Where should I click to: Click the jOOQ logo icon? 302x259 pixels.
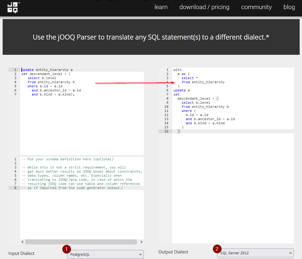pyautogui.click(x=13, y=7)
